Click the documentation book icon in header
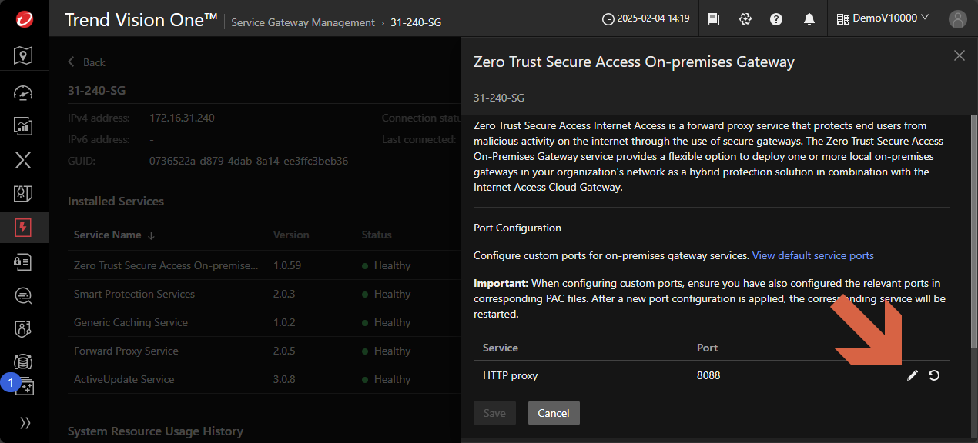 tap(714, 18)
